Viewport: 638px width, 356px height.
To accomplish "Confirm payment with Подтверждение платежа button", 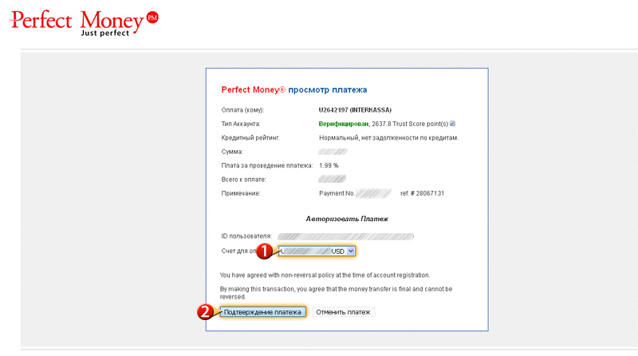I will click(262, 312).
